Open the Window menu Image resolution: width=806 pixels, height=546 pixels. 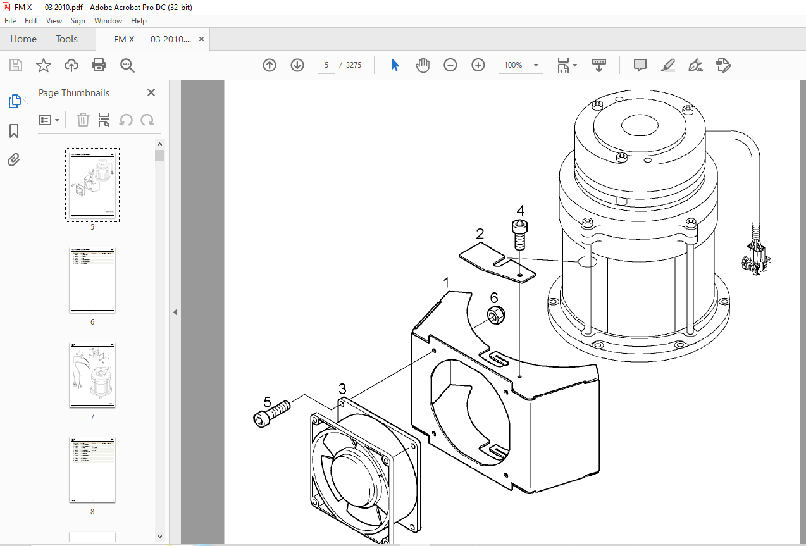pos(108,21)
